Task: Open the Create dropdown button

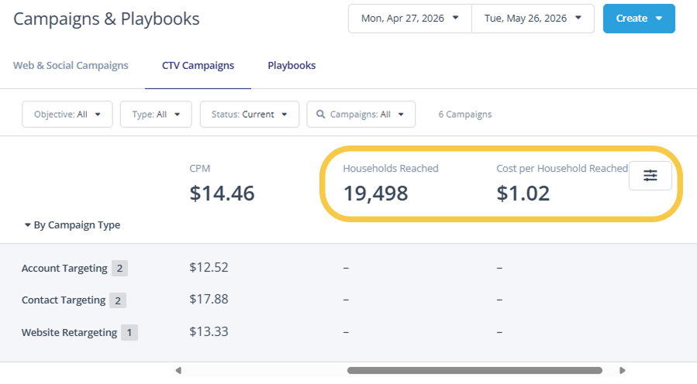Action: coord(639,19)
